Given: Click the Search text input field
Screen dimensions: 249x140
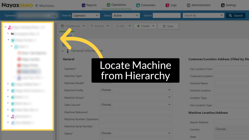Looking at the screenshot, I should [x=167, y=16].
